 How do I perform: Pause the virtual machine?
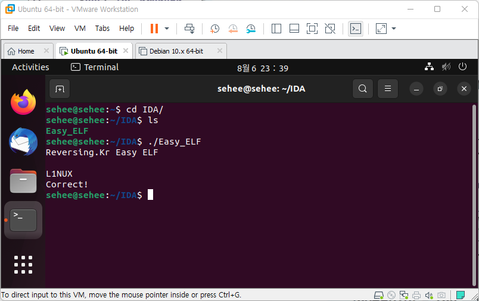coord(154,29)
